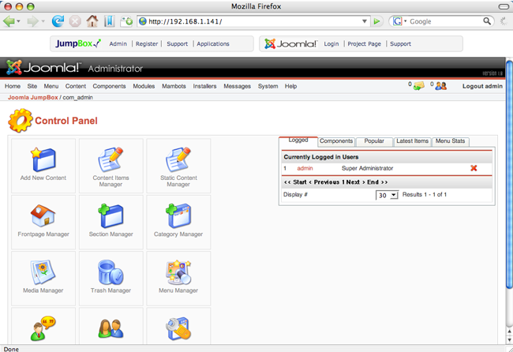Open the Help menu

coord(290,86)
